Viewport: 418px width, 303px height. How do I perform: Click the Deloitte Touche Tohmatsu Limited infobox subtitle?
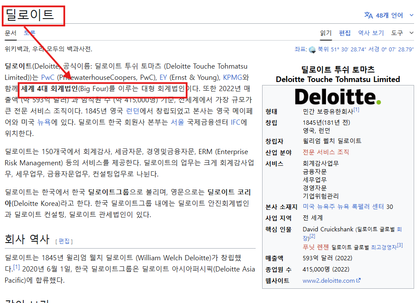coord(338,79)
